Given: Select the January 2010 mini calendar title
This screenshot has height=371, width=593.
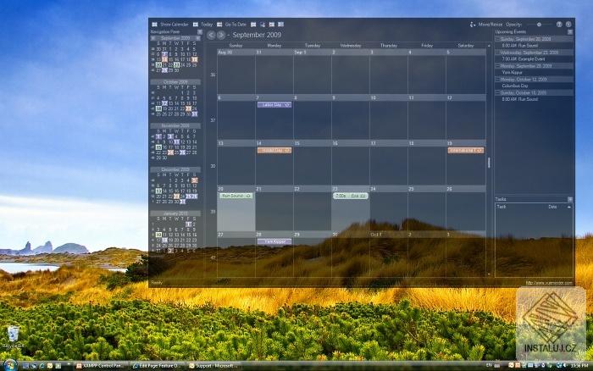Looking at the screenshot, I should pos(175,213).
